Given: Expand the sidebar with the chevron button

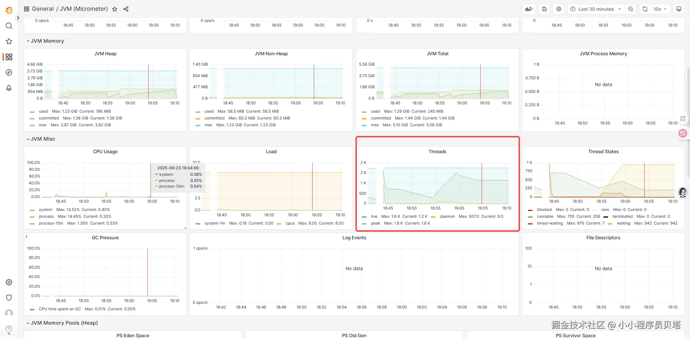Looking at the screenshot, I should (x=18, y=18).
